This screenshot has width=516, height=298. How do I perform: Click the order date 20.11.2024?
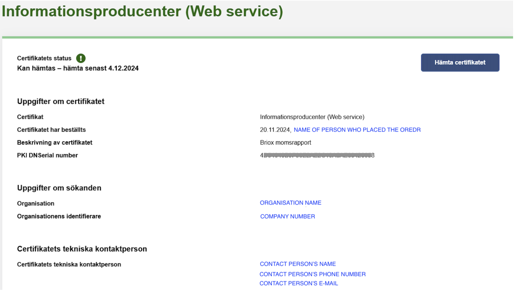(275, 130)
